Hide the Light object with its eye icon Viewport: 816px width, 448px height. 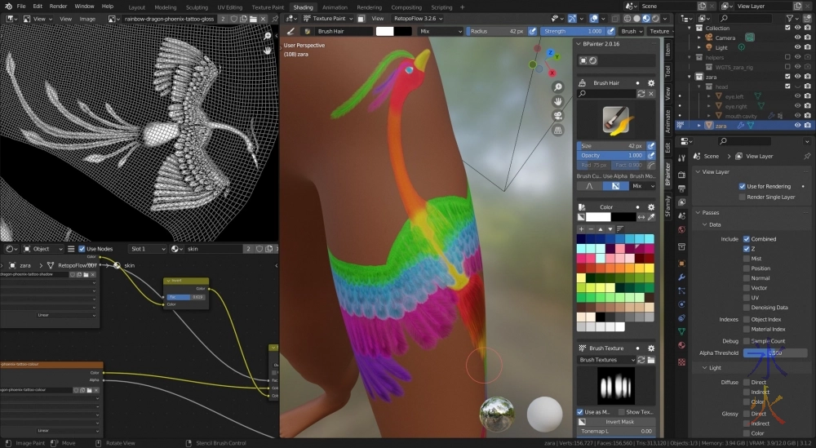(x=799, y=47)
